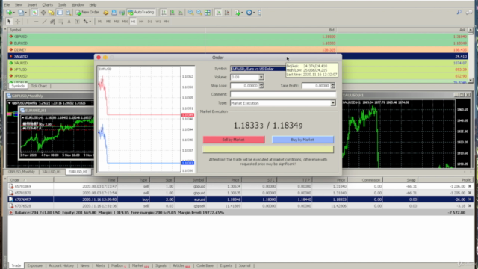This screenshot has height=269, width=478.
Task: Select the Horizontal Line drawing tool
Action: tap(36, 22)
